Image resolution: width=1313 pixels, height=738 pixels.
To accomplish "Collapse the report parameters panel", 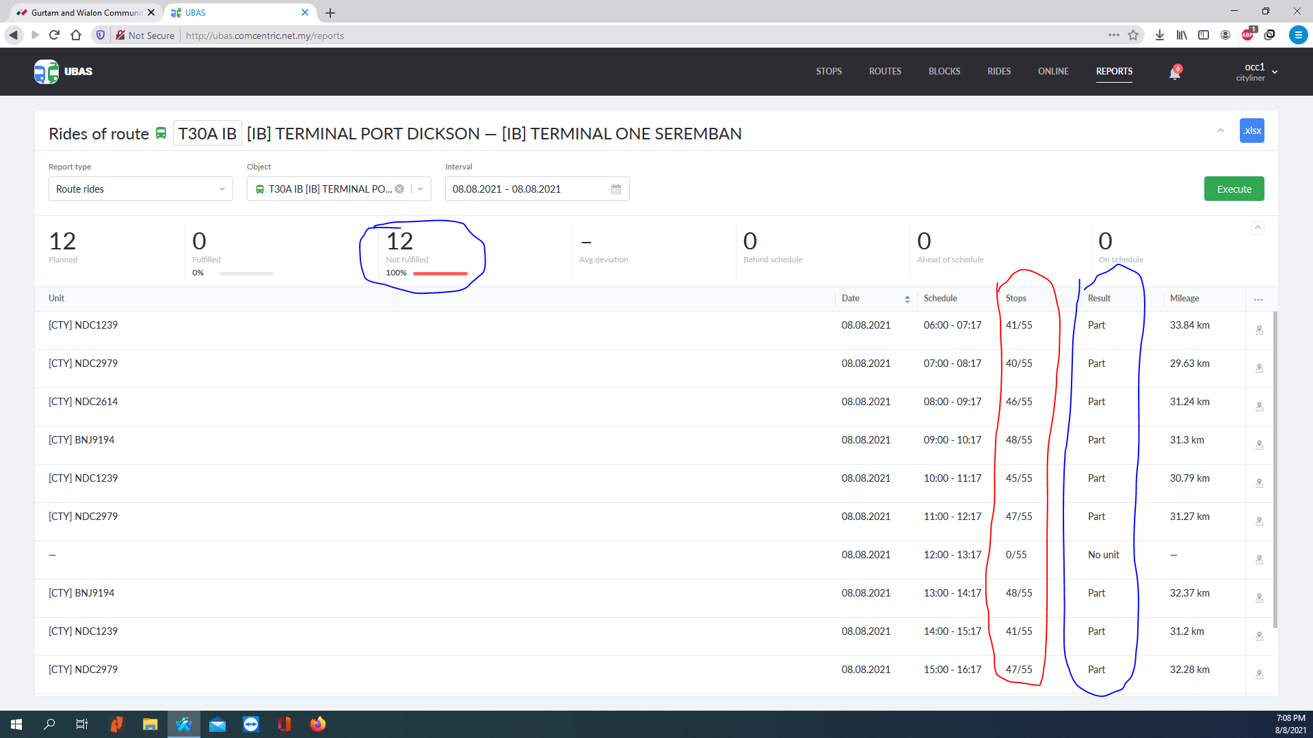I will click(1220, 131).
